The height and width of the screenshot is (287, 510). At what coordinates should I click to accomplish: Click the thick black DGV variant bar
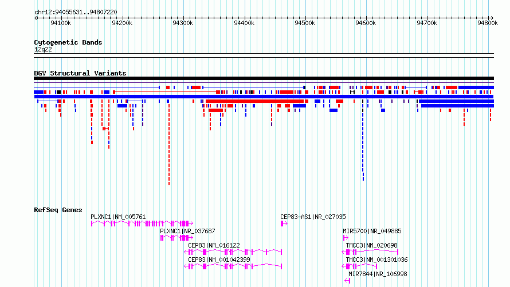coord(264,78)
